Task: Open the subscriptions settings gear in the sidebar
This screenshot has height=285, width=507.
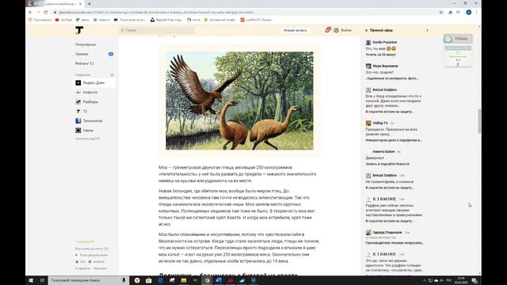Action: click(x=112, y=75)
